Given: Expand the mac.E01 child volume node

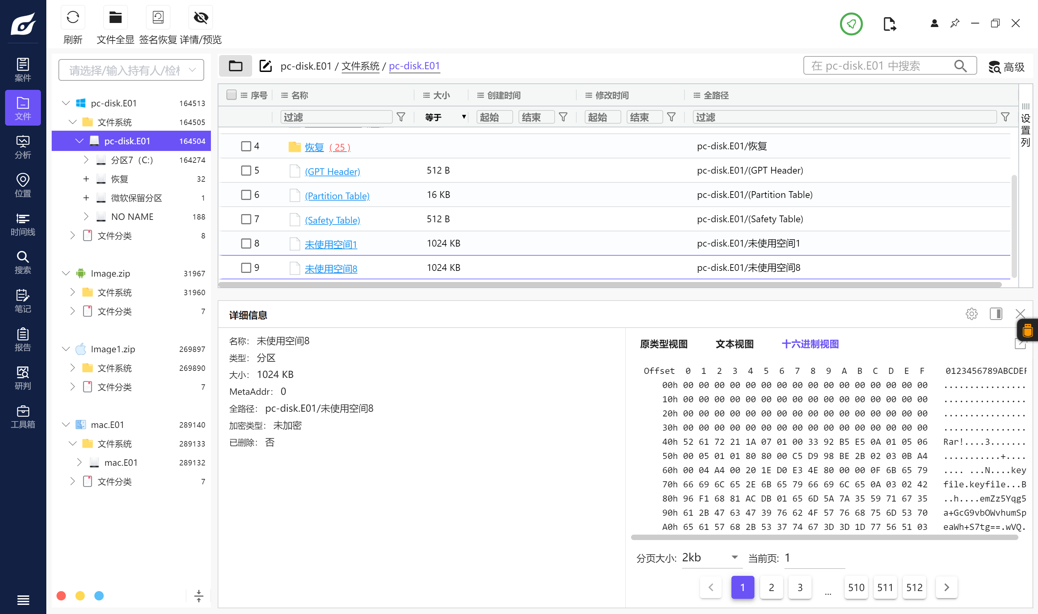Looking at the screenshot, I should point(79,462).
